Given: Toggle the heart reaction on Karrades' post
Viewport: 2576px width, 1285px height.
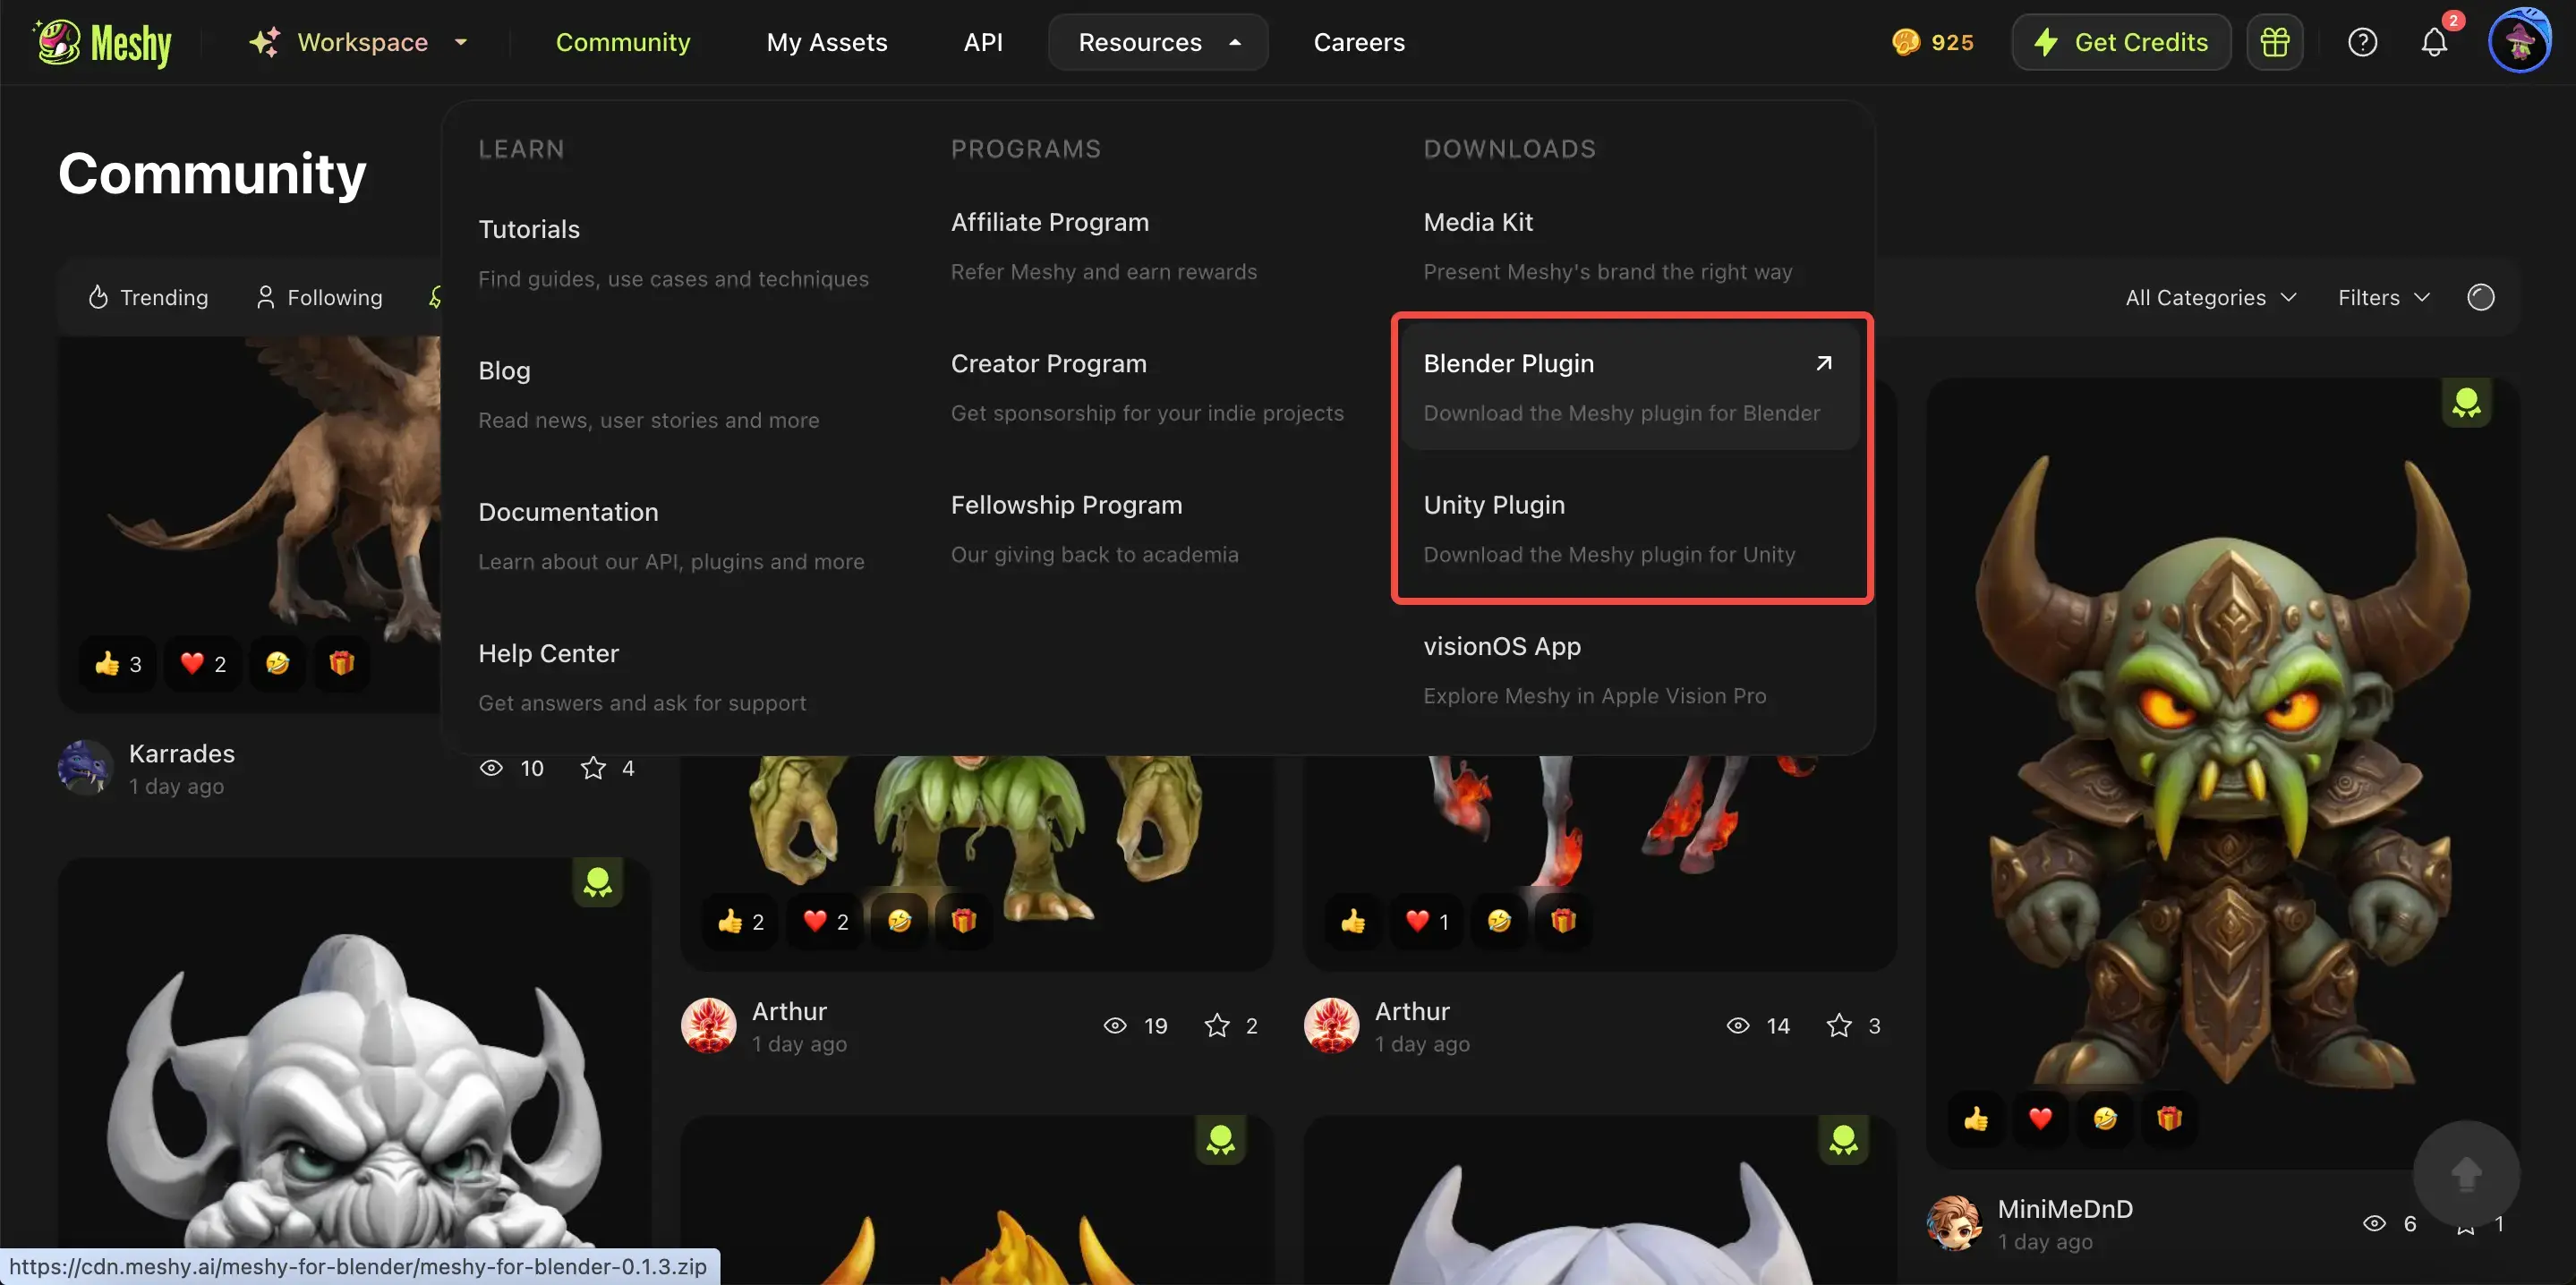Looking at the screenshot, I should point(201,663).
